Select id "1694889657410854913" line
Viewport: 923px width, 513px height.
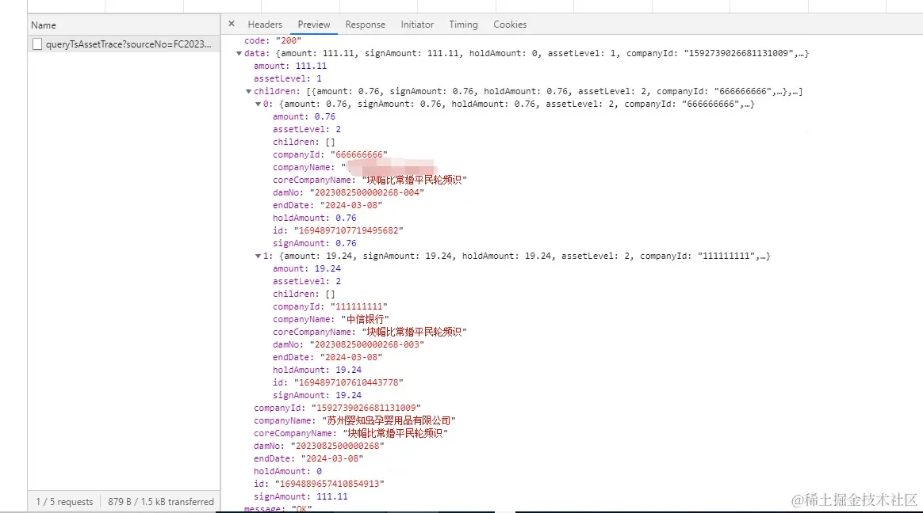point(319,484)
